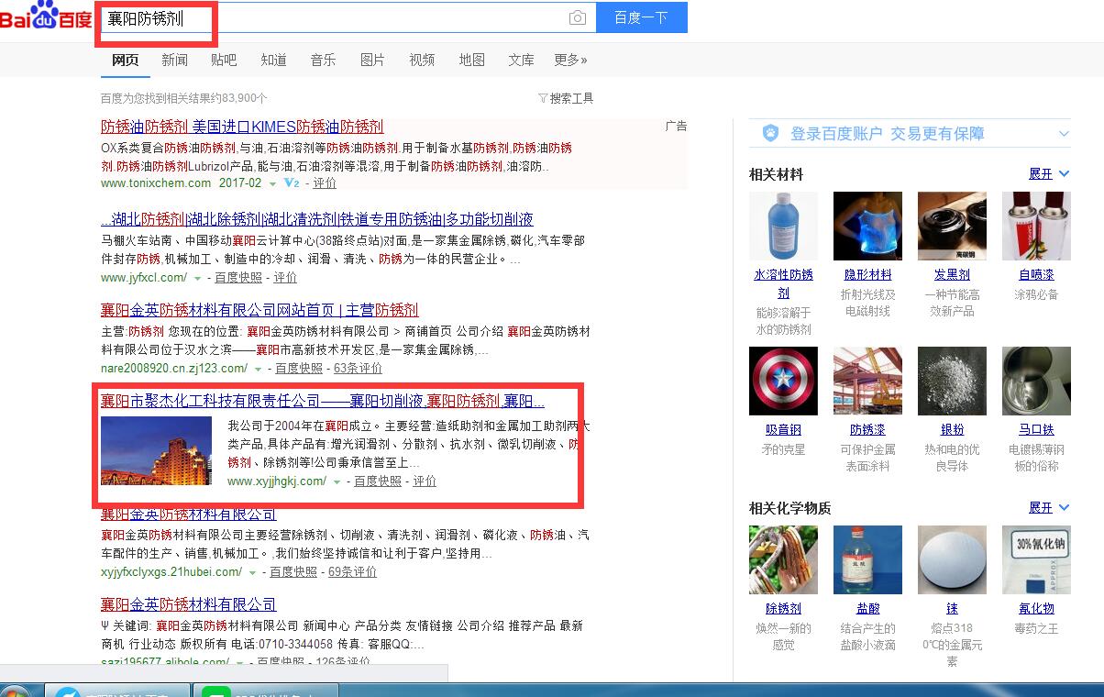Switch to the 音乐 tab
The height and width of the screenshot is (697, 1104).
pyautogui.click(x=323, y=60)
